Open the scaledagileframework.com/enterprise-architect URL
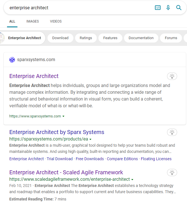This screenshot has height=203, width=187. point(69,179)
